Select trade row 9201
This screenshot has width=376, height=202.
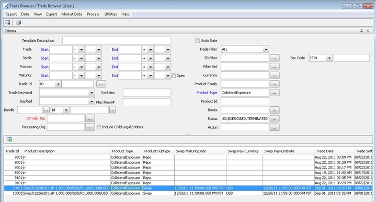point(188,158)
